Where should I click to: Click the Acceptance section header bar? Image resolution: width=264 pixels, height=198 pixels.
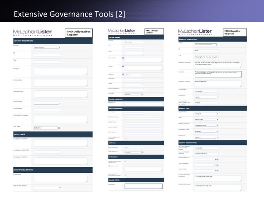(53, 134)
